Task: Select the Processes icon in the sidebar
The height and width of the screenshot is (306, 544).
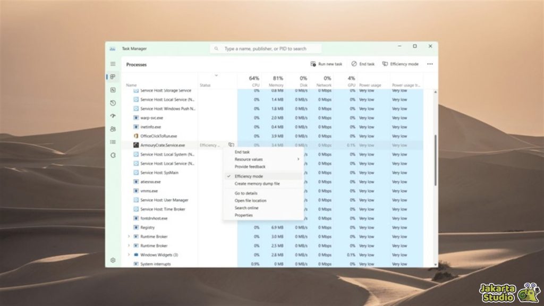Action: tap(113, 76)
